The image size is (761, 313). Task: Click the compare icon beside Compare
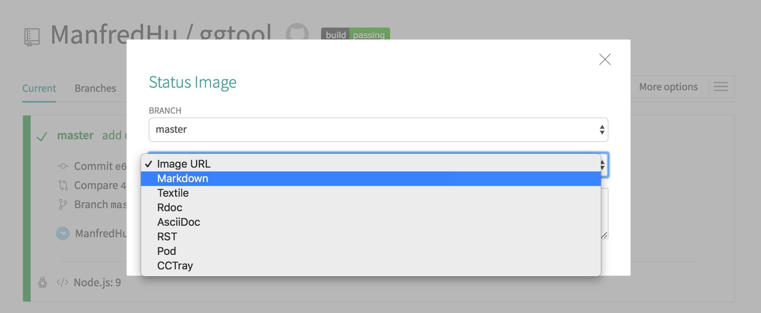point(63,185)
